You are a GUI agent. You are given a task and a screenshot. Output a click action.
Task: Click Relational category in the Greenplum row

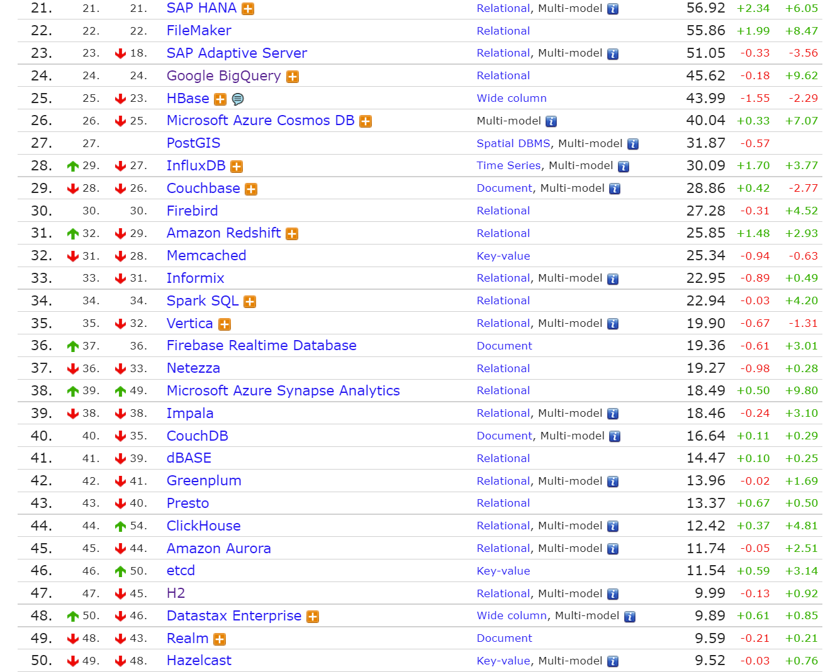tap(503, 481)
